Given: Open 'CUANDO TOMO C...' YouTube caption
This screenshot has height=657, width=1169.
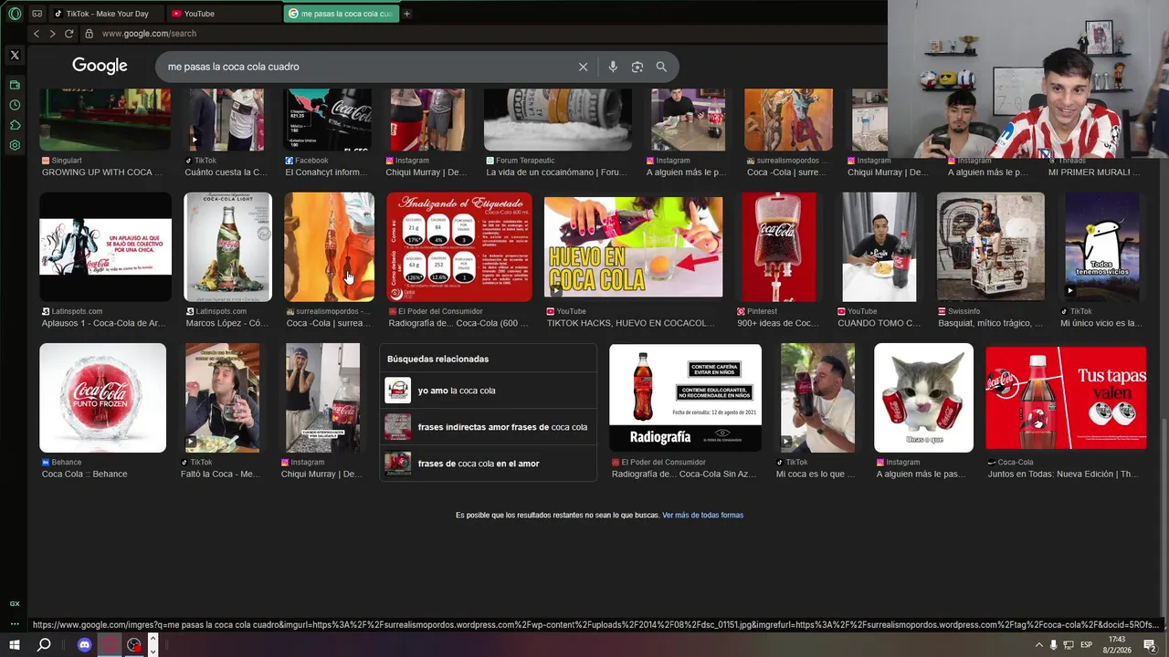Looking at the screenshot, I should [879, 323].
